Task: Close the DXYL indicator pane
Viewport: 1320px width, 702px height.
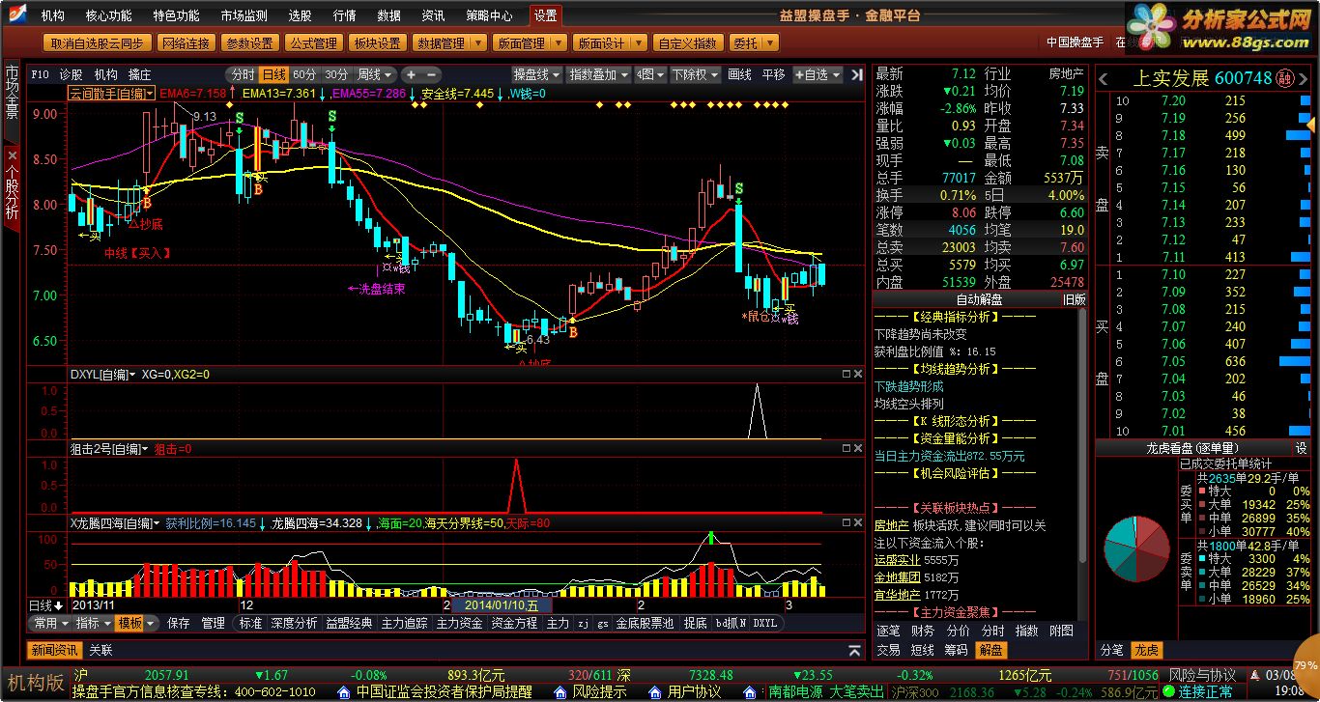Action: point(857,374)
